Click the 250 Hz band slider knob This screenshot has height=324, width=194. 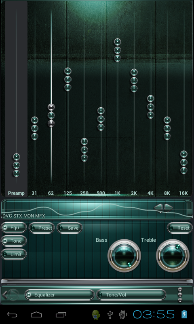(84, 150)
